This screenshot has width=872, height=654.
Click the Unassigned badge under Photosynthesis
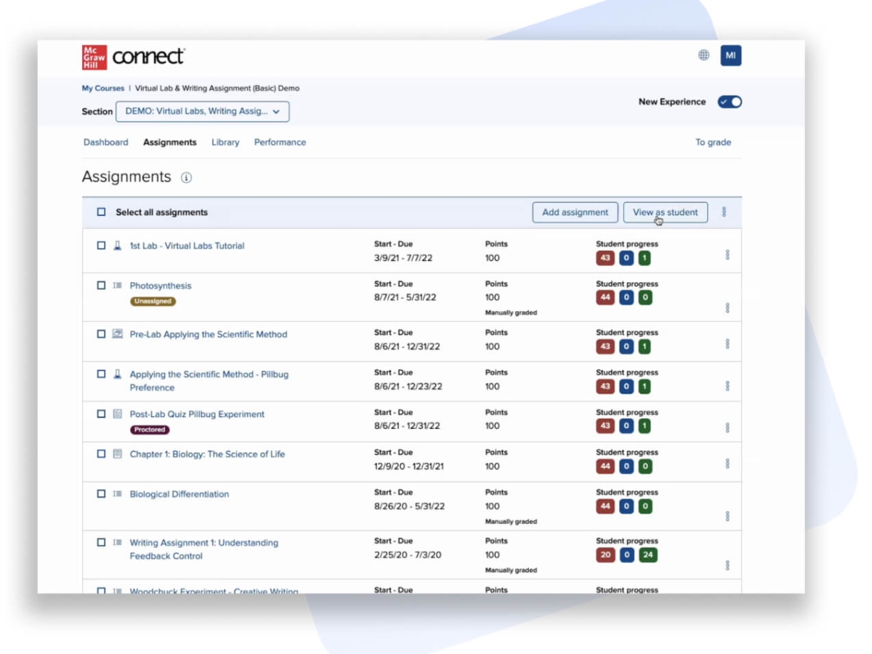point(153,301)
